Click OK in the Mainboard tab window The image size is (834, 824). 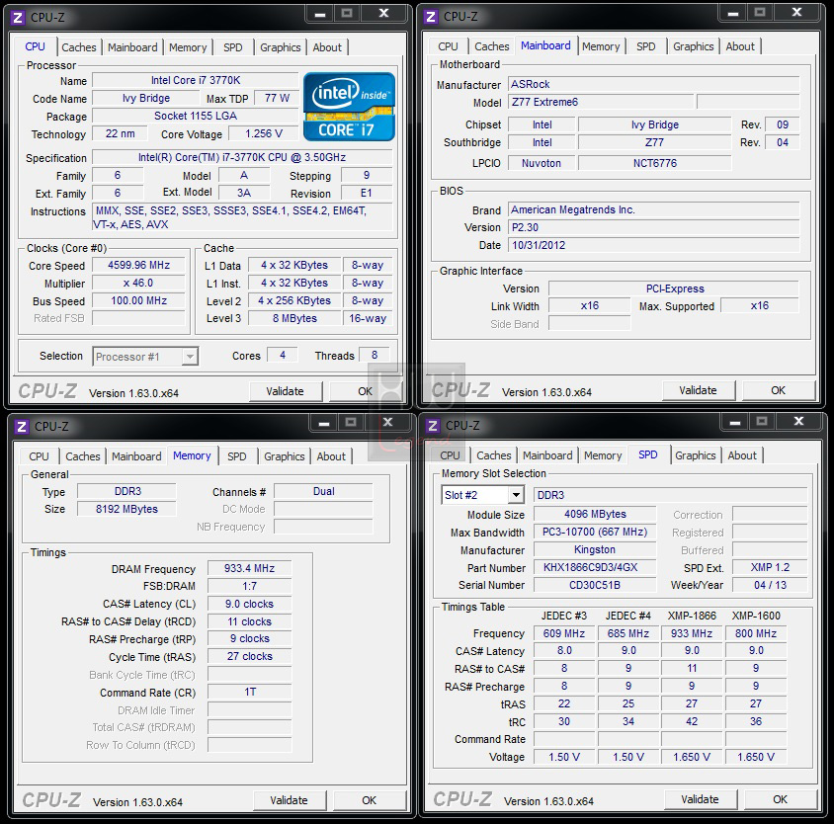pyautogui.click(x=779, y=390)
